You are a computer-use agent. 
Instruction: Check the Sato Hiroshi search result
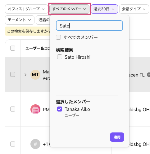[x=60, y=57]
